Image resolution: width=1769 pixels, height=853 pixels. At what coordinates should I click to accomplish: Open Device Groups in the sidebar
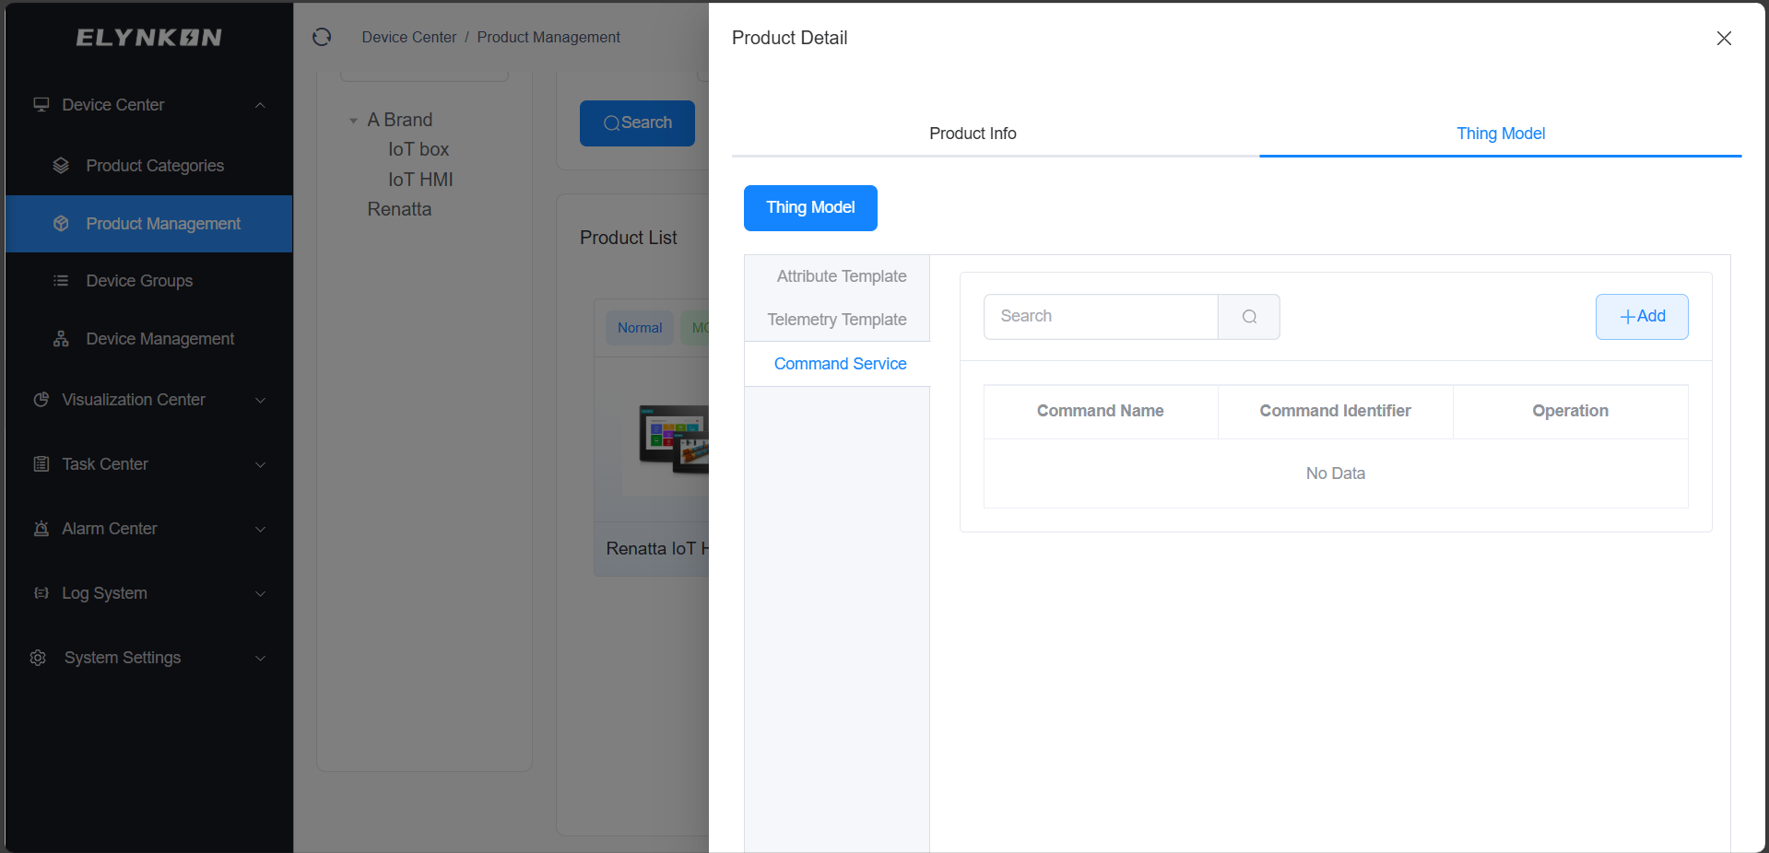149,281
